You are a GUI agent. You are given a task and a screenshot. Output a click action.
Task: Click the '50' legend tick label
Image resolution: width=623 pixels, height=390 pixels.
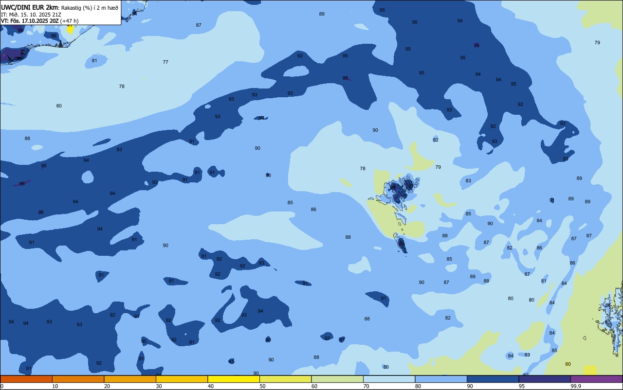click(262, 386)
